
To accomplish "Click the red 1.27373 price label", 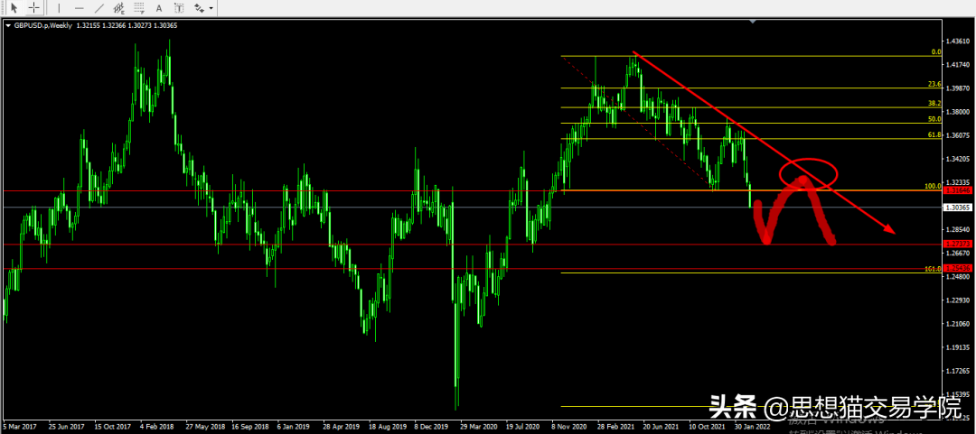I will click(x=958, y=244).
